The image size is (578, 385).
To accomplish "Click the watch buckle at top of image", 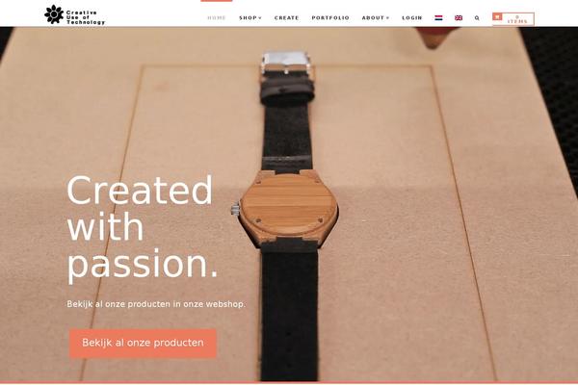I will 286,61.
